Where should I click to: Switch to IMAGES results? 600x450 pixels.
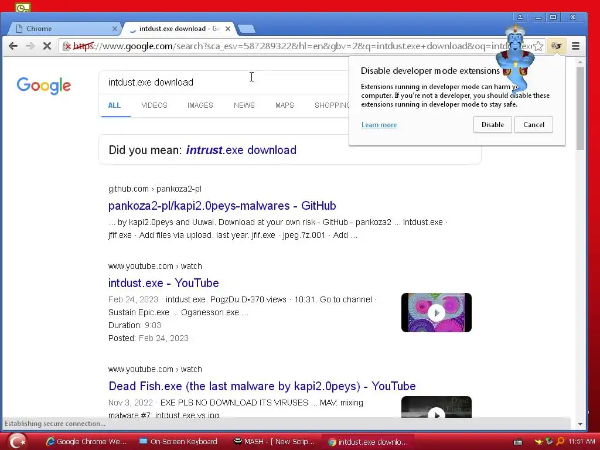200,105
